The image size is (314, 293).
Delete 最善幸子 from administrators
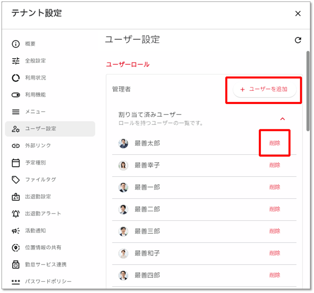tap(275, 165)
